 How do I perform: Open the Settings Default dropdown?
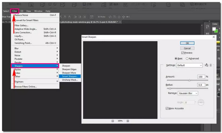(x=190, y=65)
